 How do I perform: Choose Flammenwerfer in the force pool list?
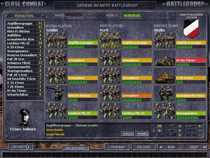(x=25, y=67)
